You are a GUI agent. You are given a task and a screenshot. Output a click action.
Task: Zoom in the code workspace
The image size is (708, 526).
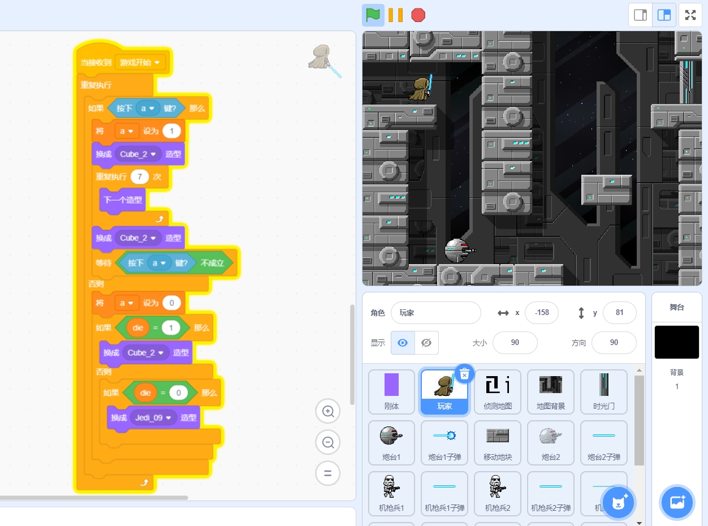click(328, 412)
